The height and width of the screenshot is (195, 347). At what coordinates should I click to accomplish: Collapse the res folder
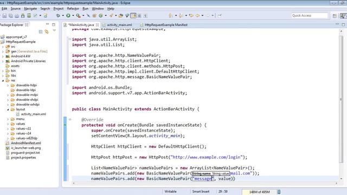pyautogui.click(x=3, y=81)
